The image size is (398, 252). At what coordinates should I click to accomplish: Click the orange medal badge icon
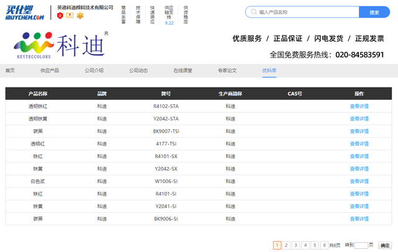[79, 16]
